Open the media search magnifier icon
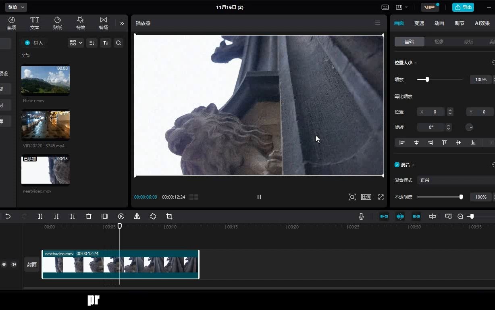This screenshot has height=310, width=495. point(119,43)
